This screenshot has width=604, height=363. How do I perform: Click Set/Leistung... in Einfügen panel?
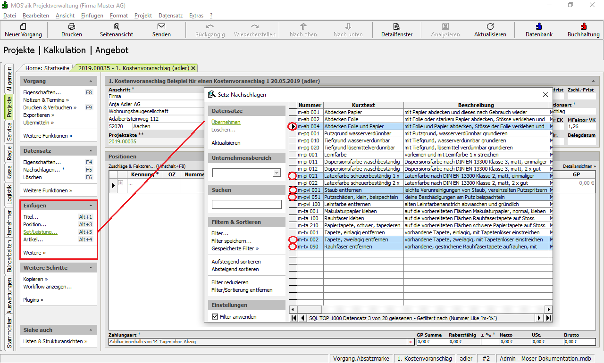40,232
